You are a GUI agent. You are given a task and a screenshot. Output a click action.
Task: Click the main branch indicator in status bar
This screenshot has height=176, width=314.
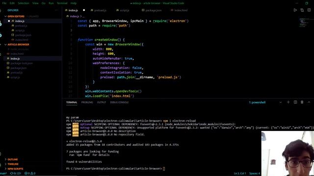[x=3, y=174]
